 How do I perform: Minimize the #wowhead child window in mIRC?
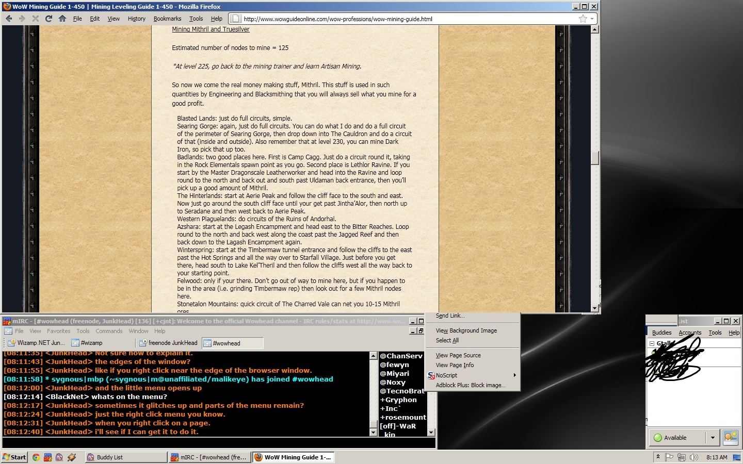pos(413,331)
